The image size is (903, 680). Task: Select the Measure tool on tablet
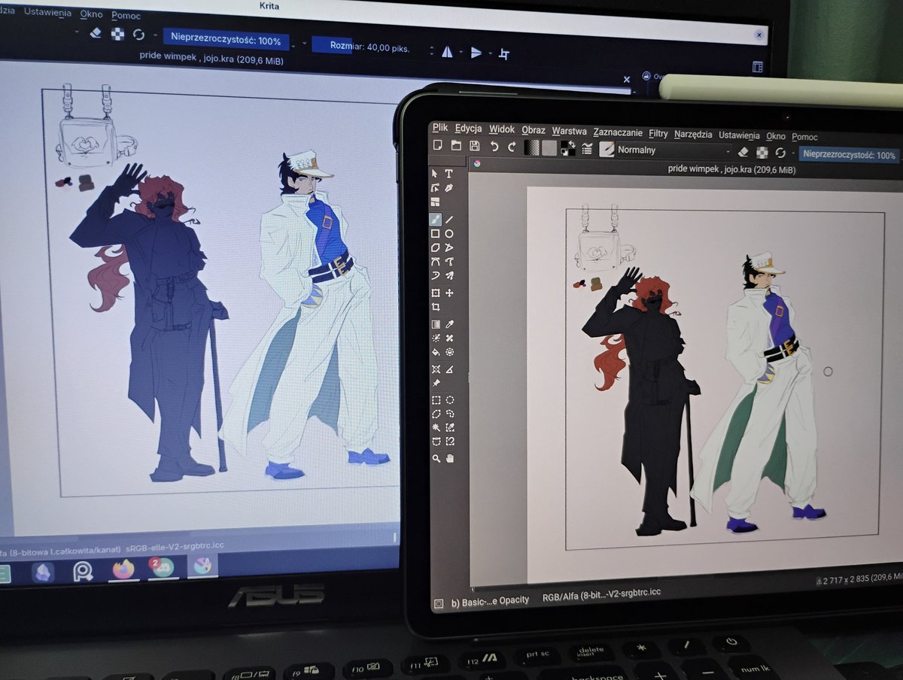[449, 369]
